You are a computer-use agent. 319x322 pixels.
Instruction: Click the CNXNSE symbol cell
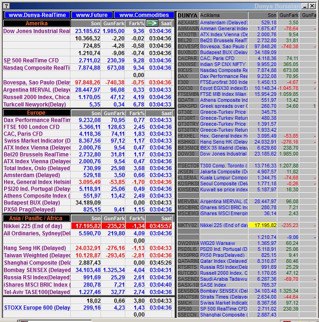(x=188, y=64)
